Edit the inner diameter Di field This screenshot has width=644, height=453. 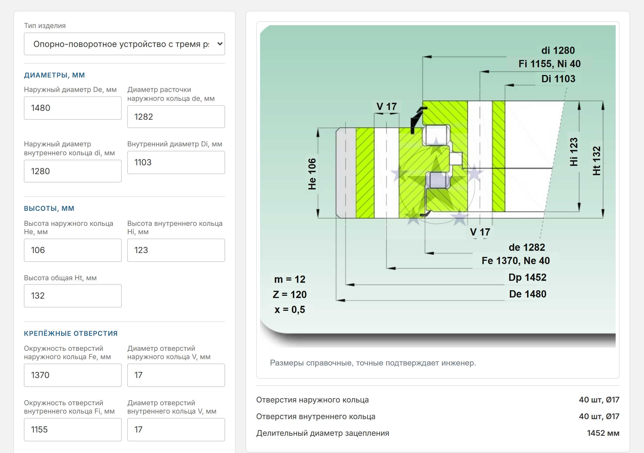(176, 162)
